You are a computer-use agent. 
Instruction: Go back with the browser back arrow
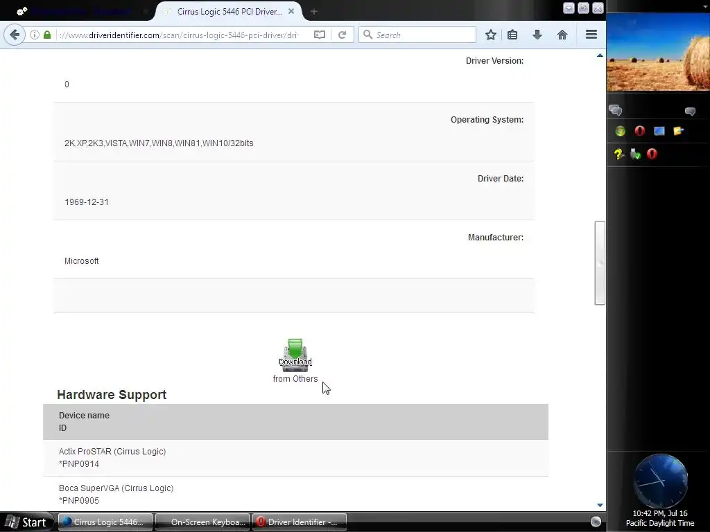click(x=15, y=35)
